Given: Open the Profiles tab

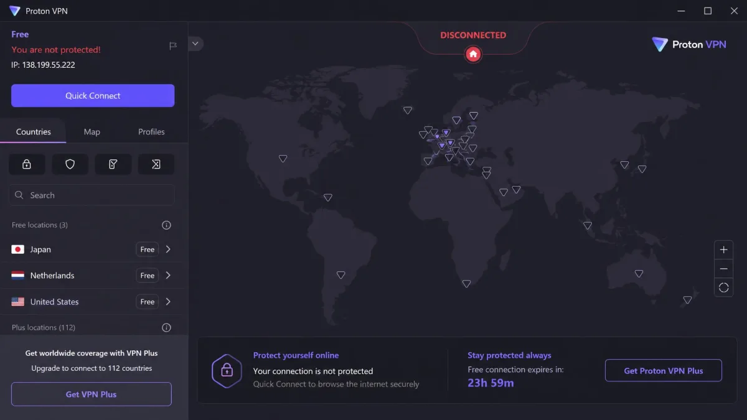Looking at the screenshot, I should (151, 132).
